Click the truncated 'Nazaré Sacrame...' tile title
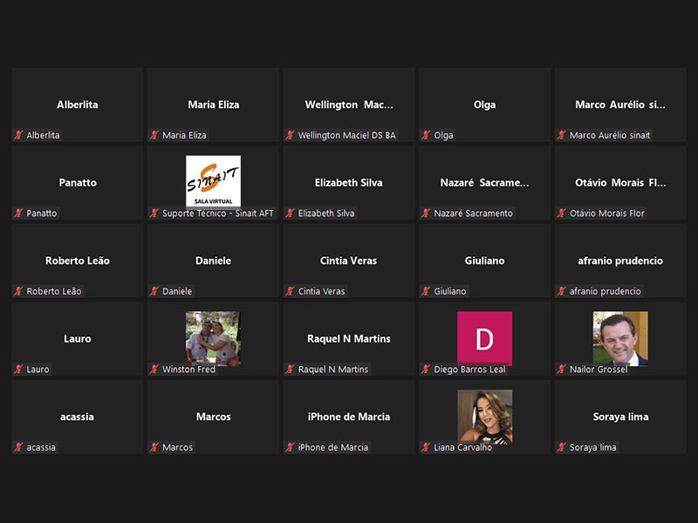The image size is (698, 523). tap(485, 183)
